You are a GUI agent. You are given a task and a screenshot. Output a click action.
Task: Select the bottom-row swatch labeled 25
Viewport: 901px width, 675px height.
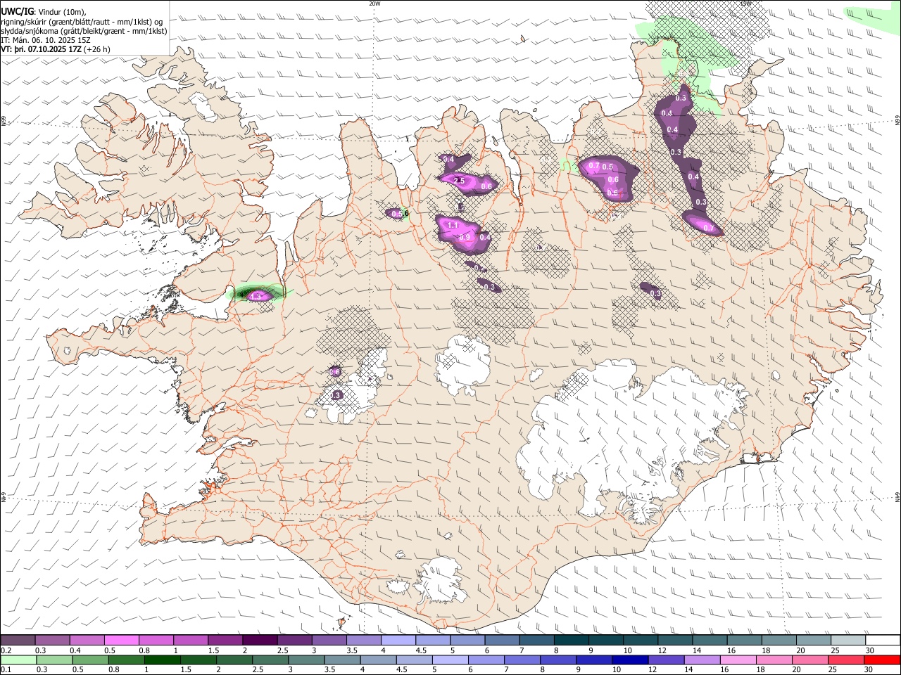point(848,660)
